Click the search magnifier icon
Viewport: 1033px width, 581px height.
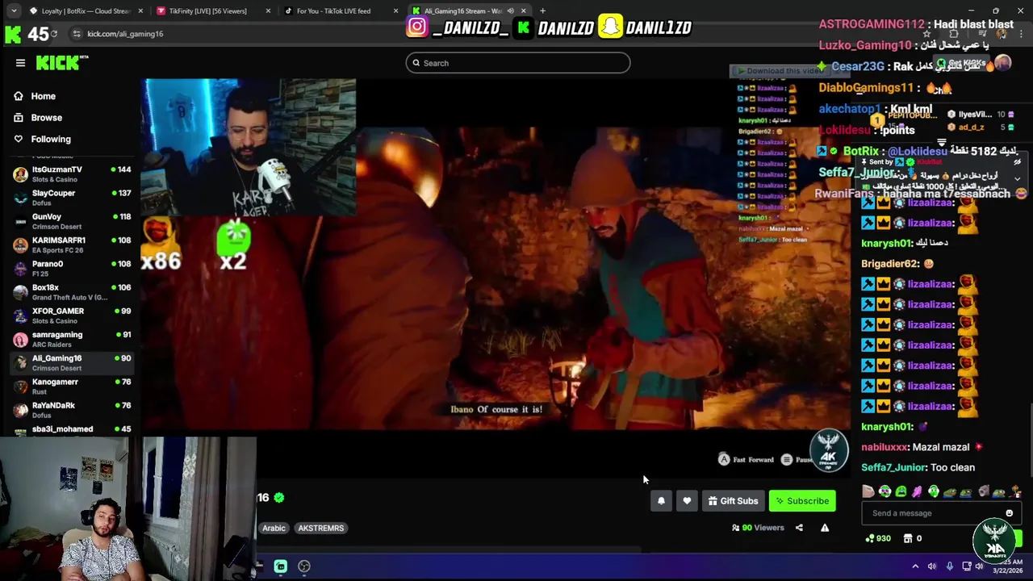(416, 63)
